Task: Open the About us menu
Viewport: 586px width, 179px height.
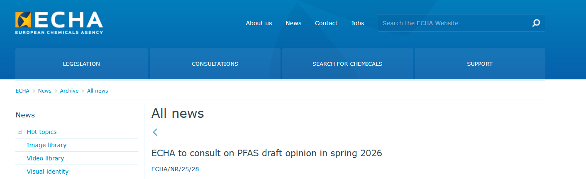Action: 259,23
